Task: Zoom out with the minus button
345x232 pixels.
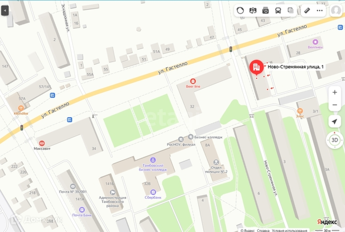Action: point(335,105)
